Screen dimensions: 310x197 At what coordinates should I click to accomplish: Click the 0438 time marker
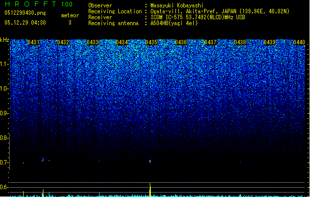click(x=240, y=42)
